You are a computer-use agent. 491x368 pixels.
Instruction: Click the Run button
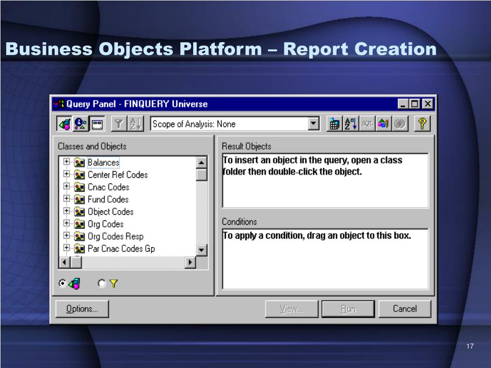(348, 309)
